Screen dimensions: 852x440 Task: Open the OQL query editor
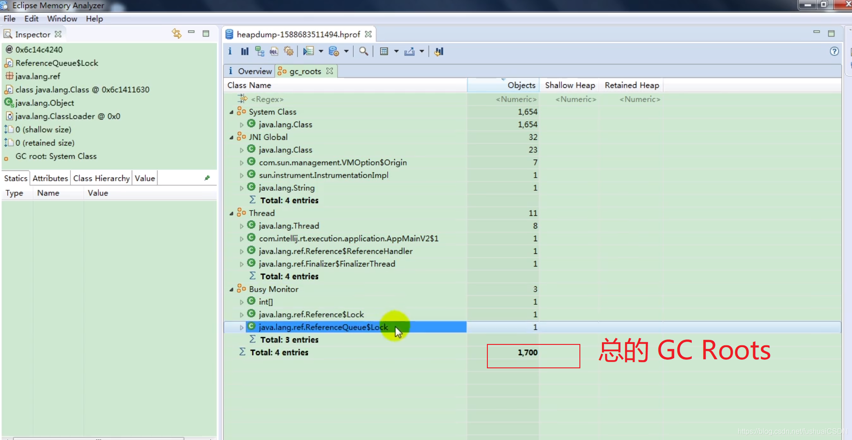coord(274,51)
